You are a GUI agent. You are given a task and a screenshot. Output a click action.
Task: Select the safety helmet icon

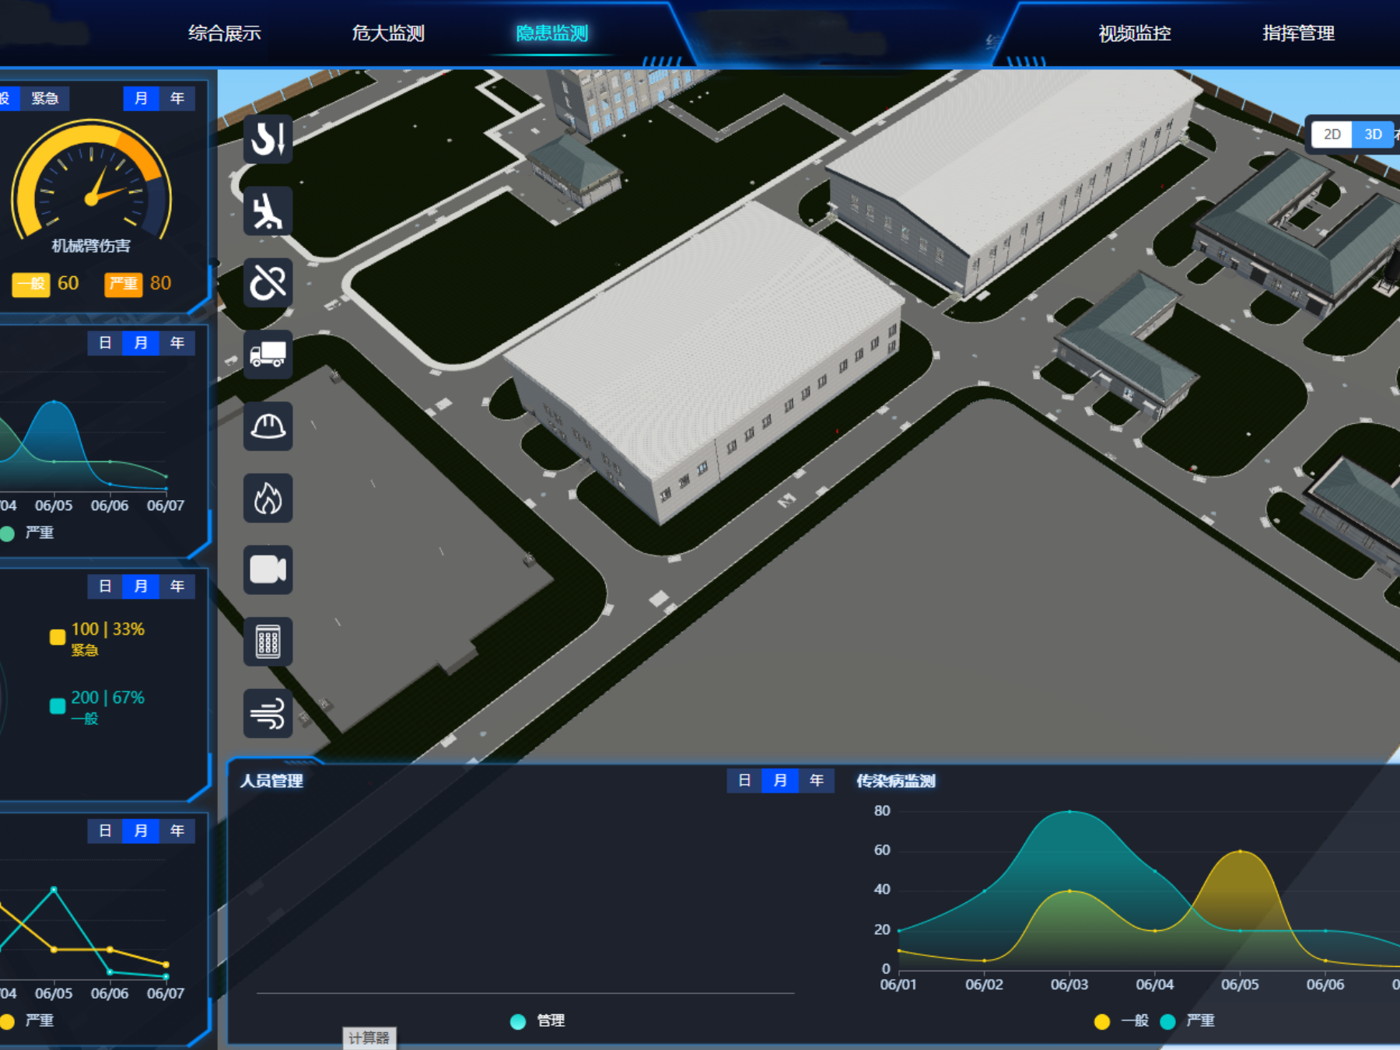point(268,426)
